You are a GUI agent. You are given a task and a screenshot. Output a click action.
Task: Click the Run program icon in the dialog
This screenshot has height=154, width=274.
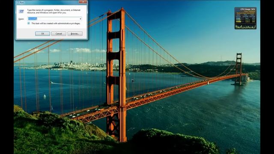(21, 12)
